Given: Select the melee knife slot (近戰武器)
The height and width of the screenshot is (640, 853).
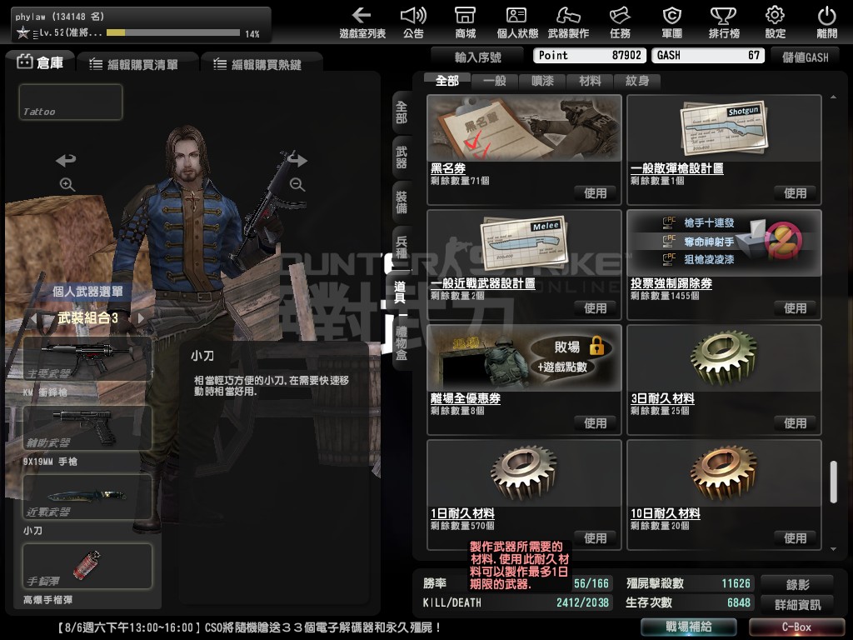Looking at the screenshot, I should (87, 497).
